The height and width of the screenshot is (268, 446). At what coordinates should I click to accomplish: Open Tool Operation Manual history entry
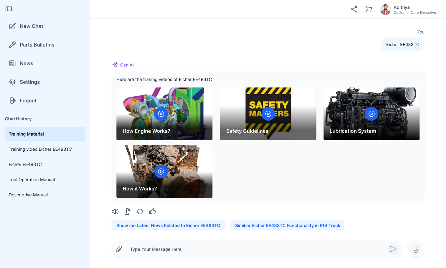point(45,180)
